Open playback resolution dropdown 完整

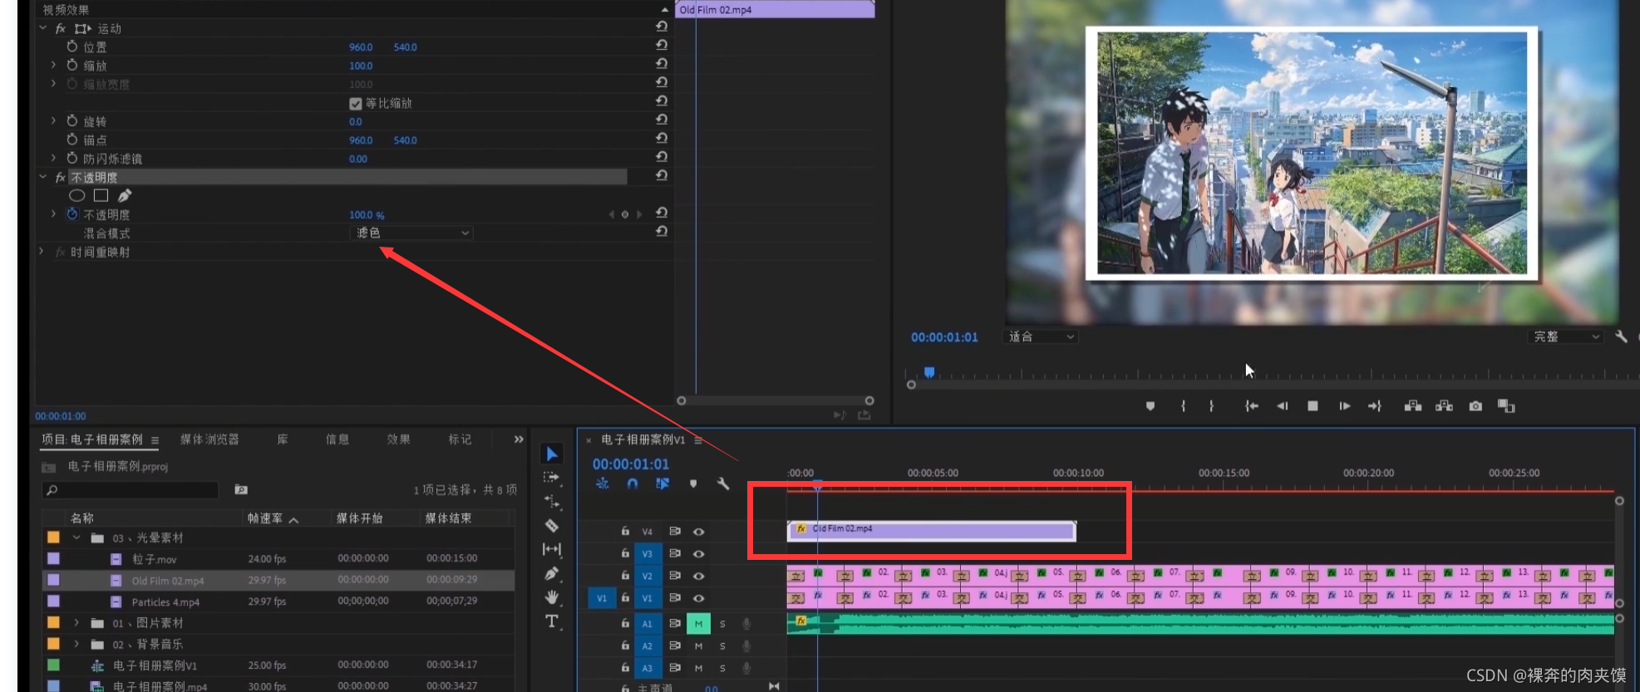(x=1567, y=336)
